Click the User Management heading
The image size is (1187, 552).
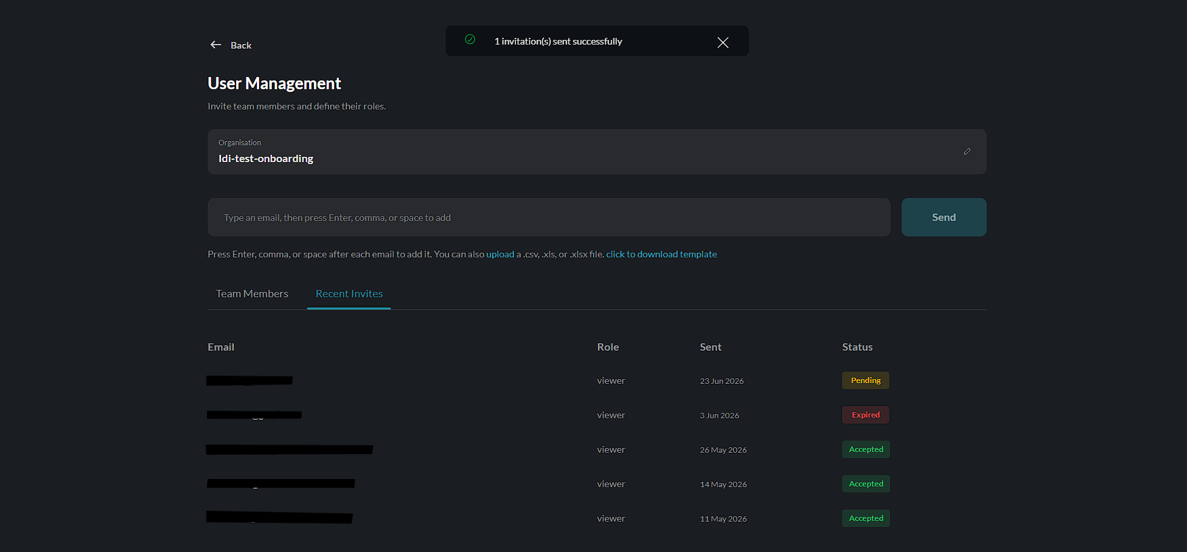coord(274,83)
